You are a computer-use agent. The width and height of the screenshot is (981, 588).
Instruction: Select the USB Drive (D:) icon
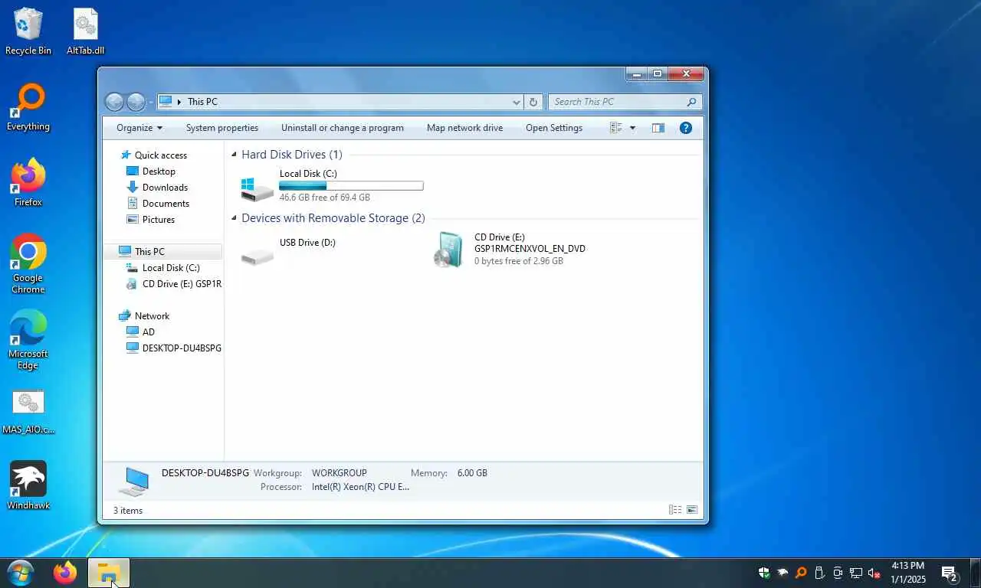[x=257, y=255]
